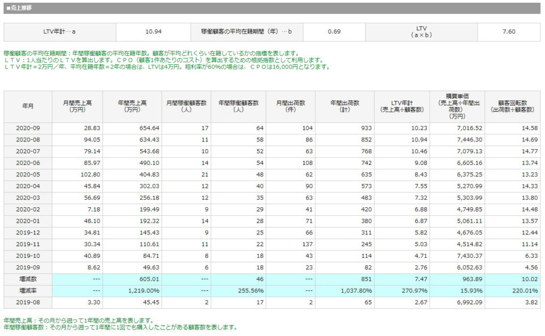Viewport: 545px width, 336px height.
Task: Click the 102.80 monthly sales cell
Action: (77, 174)
